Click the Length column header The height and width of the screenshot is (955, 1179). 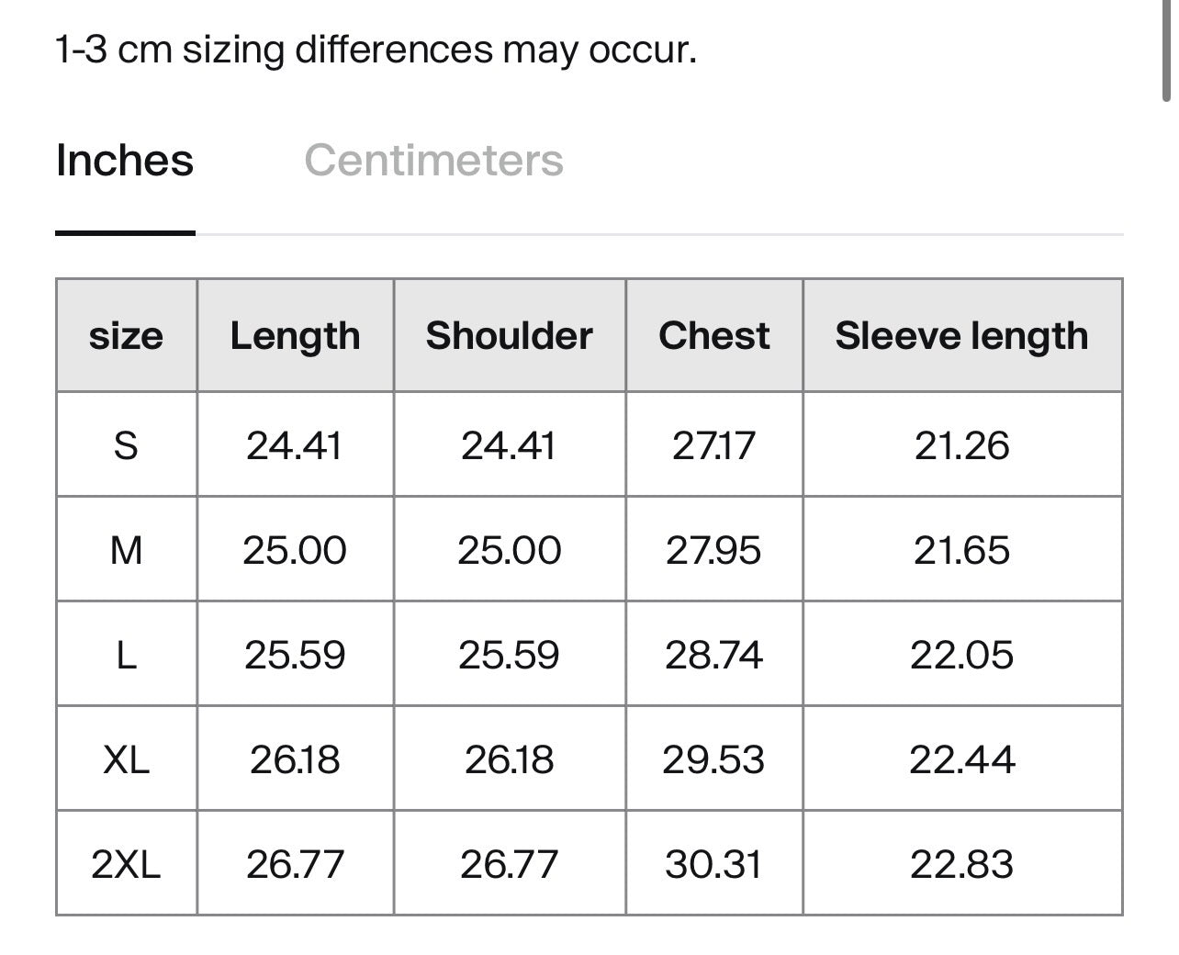pos(296,336)
